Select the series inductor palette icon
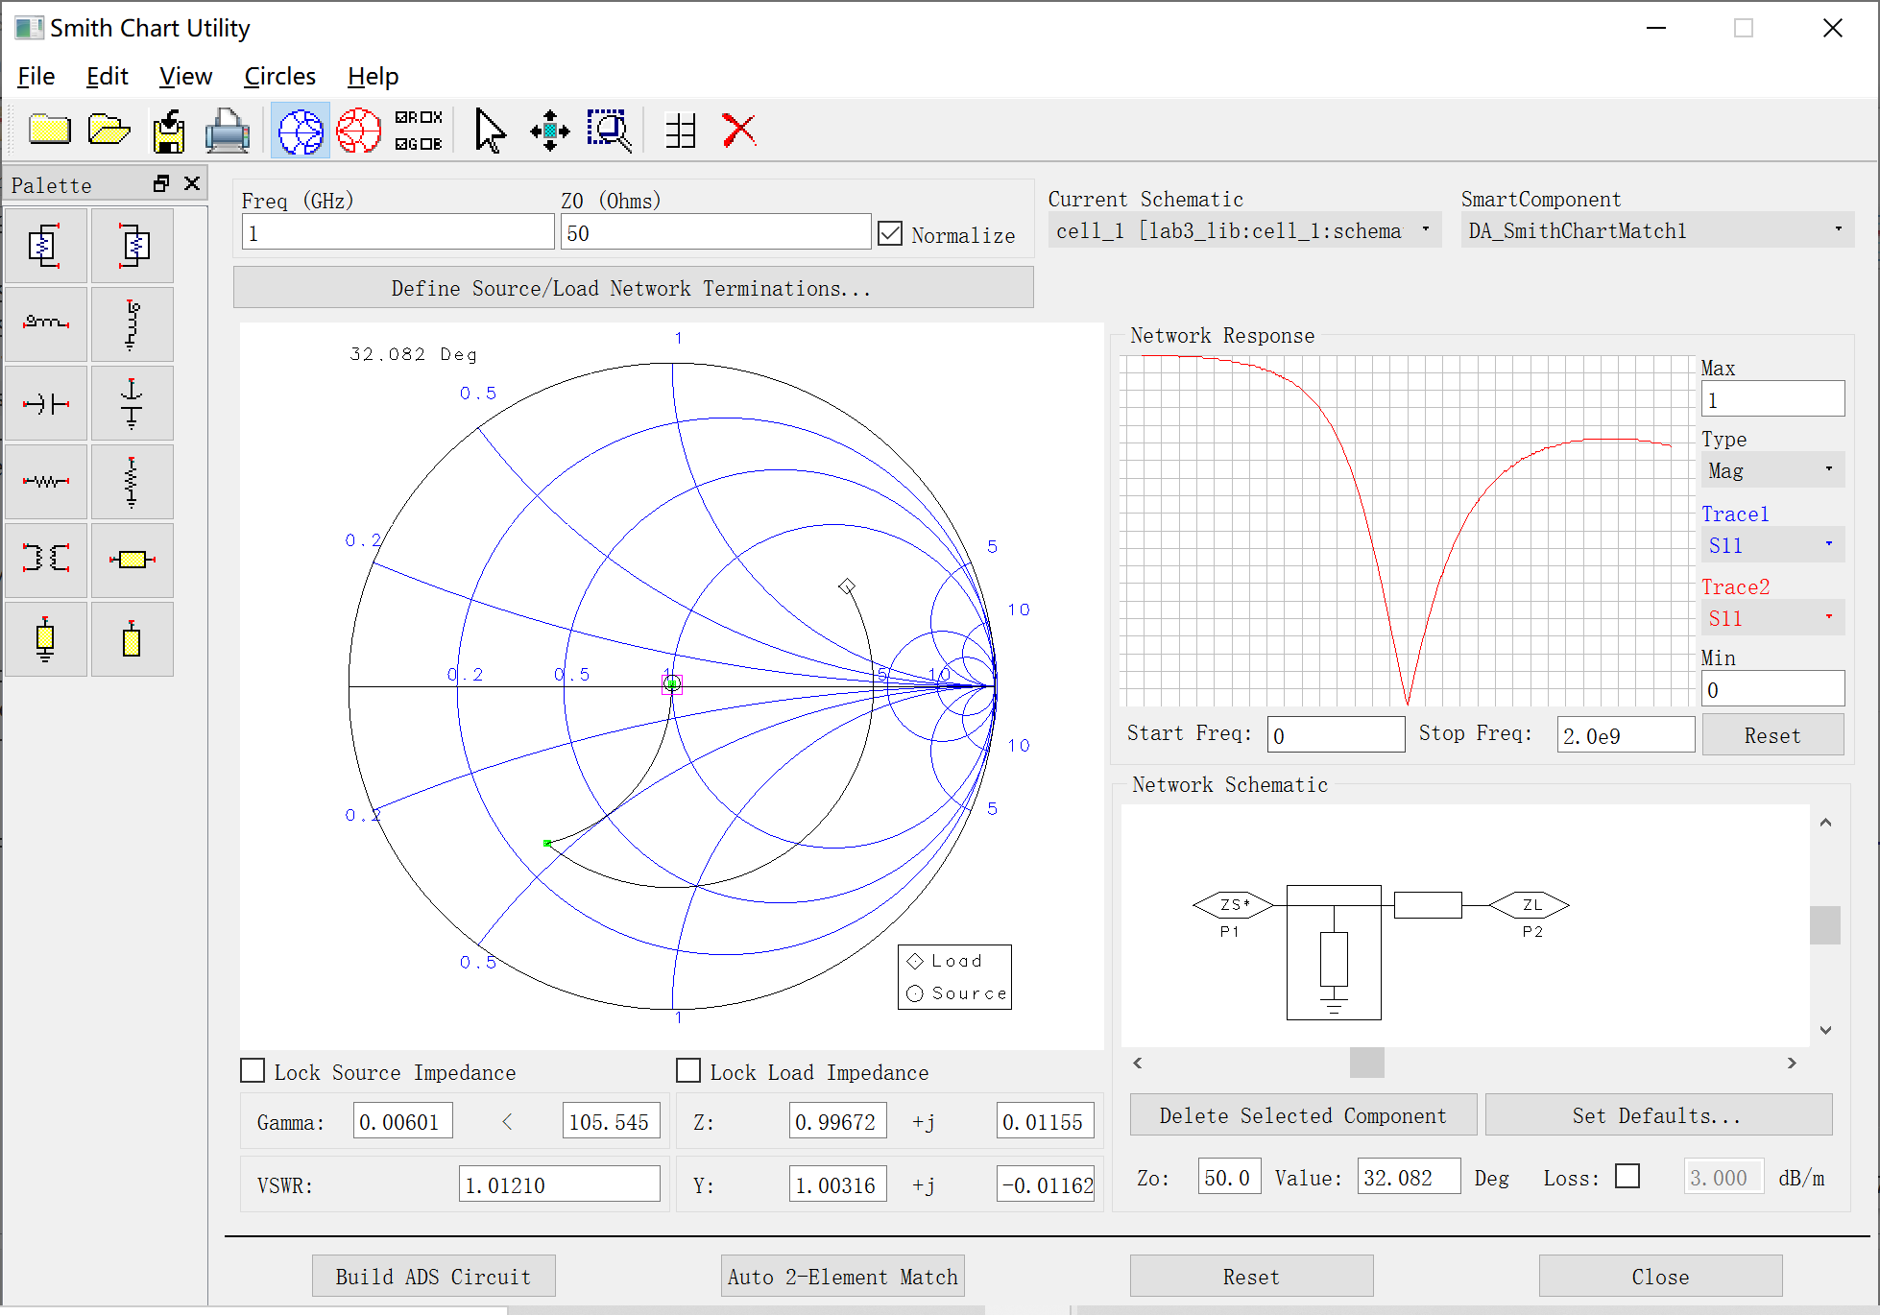Image resolution: width=1880 pixels, height=1315 pixels. [46, 323]
